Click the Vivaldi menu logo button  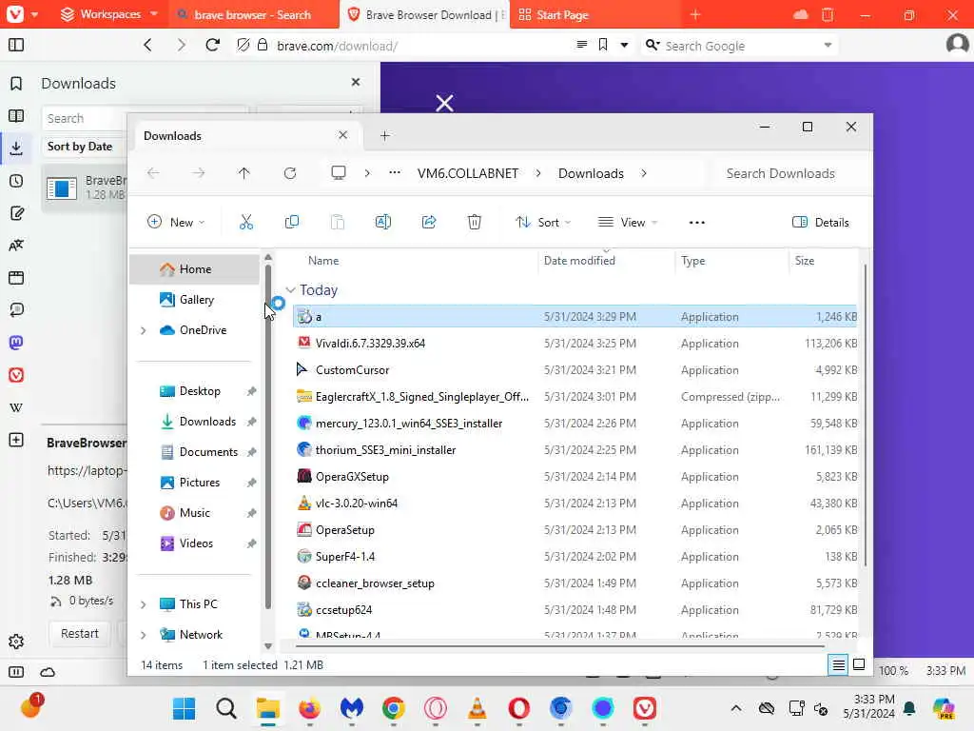tap(15, 13)
